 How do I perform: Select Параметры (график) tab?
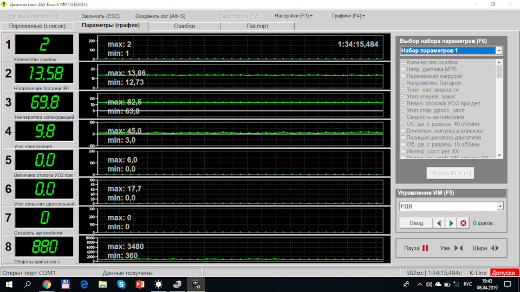110,25
